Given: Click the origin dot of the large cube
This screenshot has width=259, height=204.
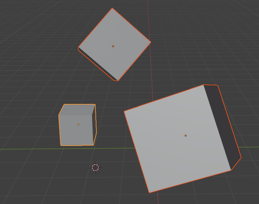Looking at the screenshot, I should pos(185,136).
